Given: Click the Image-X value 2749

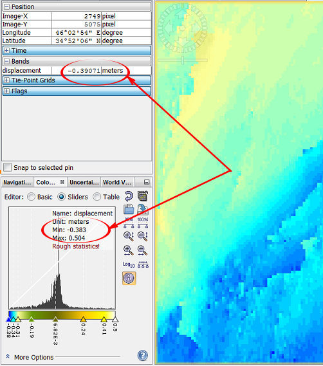Looking at the screenshot, I should point(92,16).
